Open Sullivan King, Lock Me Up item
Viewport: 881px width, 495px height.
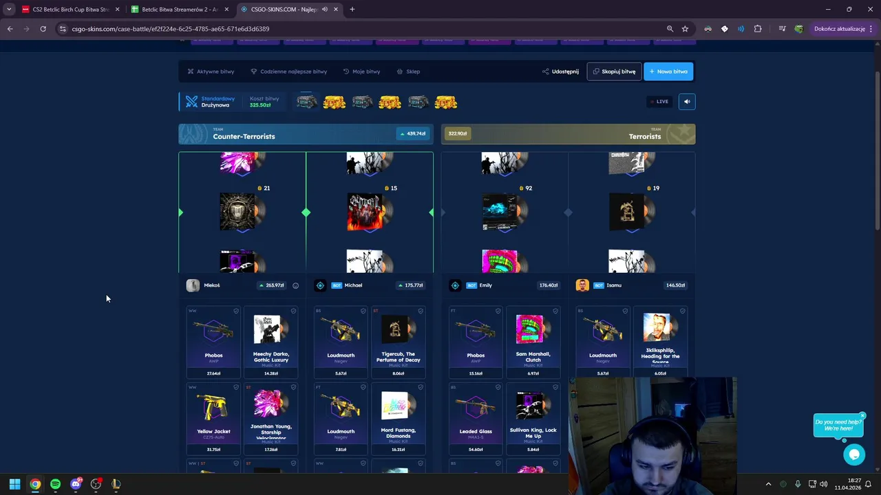coord(533,418)
